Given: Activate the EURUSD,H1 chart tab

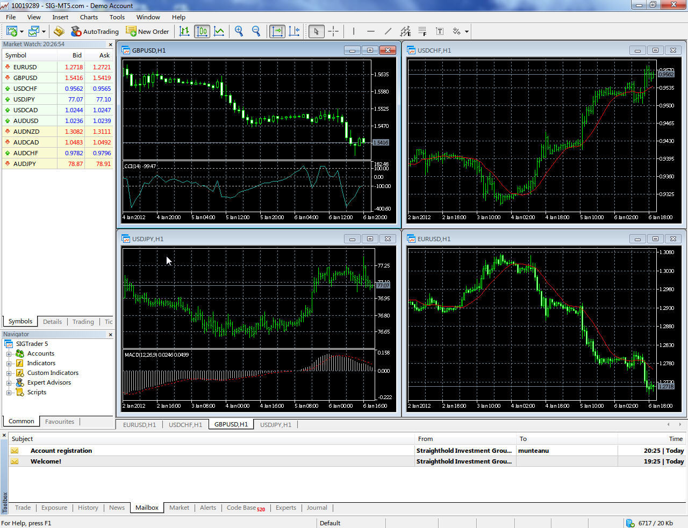Looking at the screenshot, I should click(139, 424).
